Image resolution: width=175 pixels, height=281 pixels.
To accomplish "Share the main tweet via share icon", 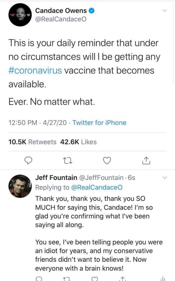I will coord(146,160).
